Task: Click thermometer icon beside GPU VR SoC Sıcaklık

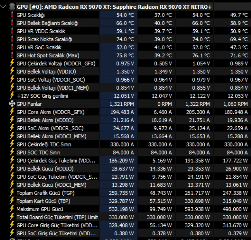Action: (x=12, y=47)
